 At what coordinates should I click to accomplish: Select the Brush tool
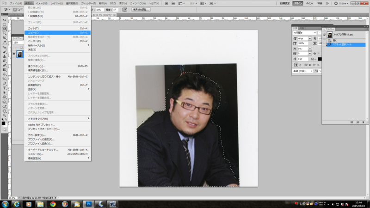coord(5,52)
